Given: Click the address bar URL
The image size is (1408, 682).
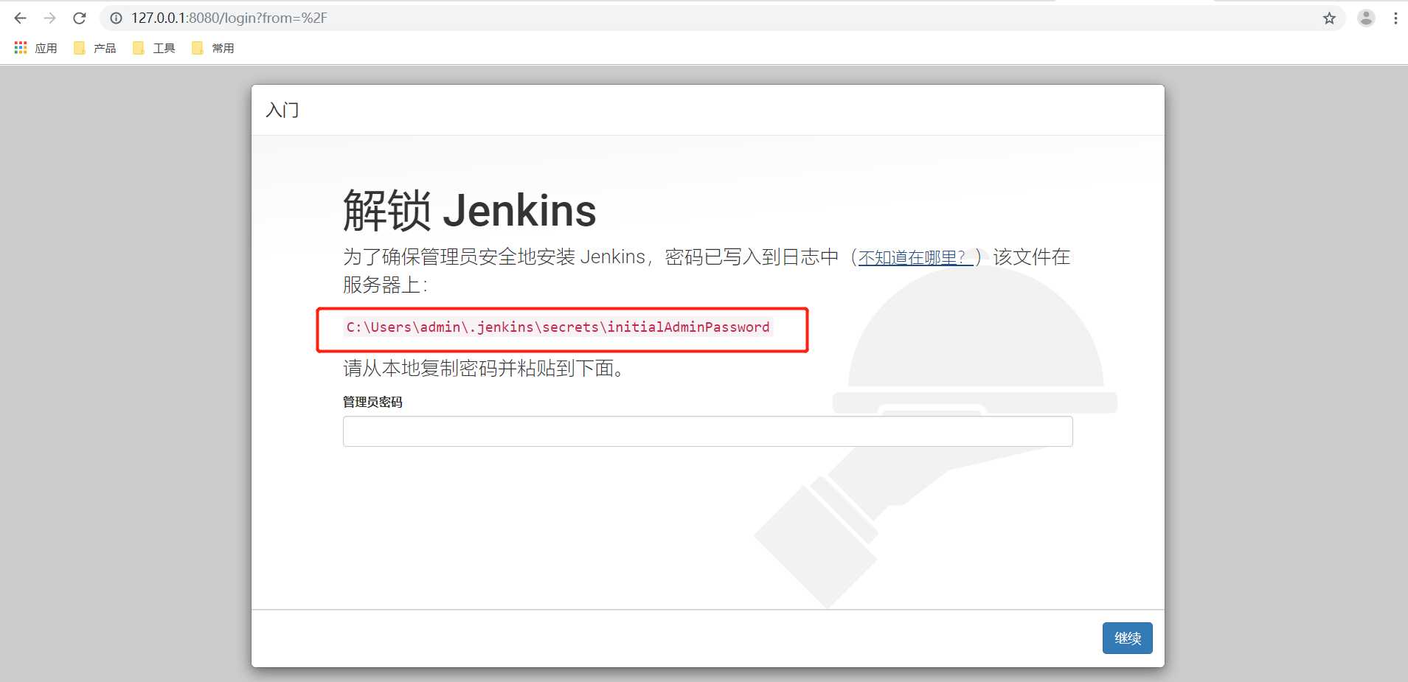Looking at the screenshot, I should pyautogui.click(x=229, y=18).
